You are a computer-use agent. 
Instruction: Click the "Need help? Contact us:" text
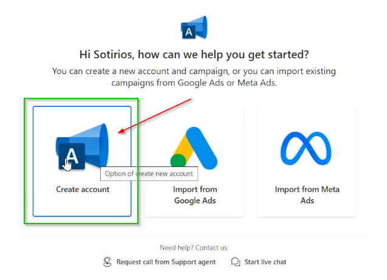(194, 248)
